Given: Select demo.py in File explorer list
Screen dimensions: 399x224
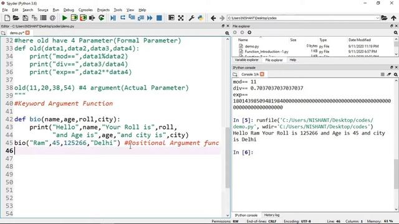Looking at the screenshot, I should (x=252, y=46).
